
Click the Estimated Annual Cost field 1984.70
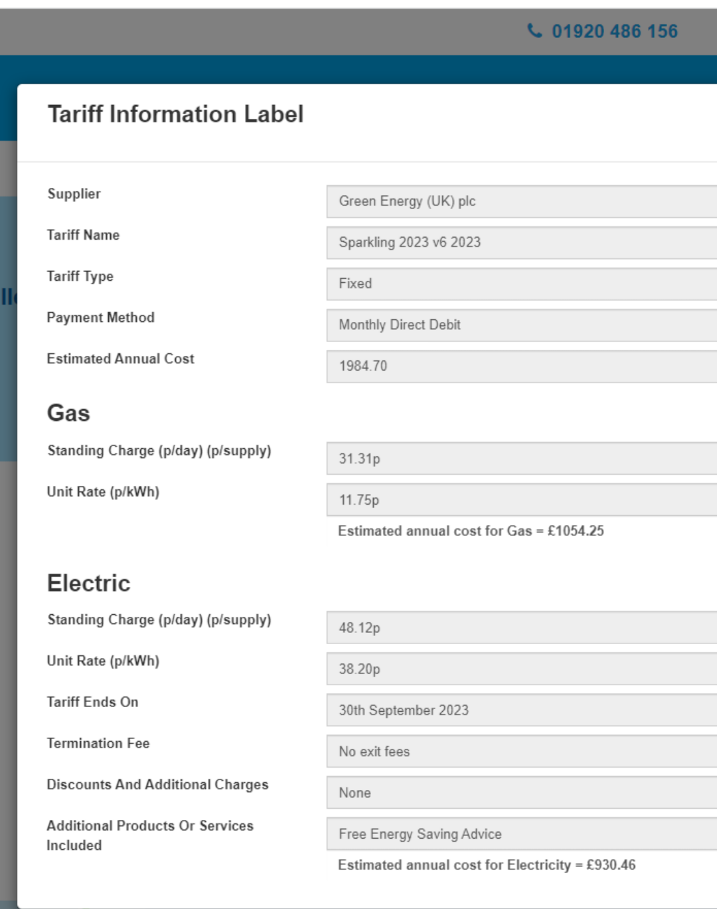click(x=521, y=366)
